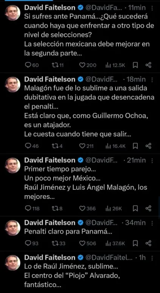Open the "Lo de Raúl Jiménez, sublime" tweet
The image size is (160, 293).
tap(71, 276)
